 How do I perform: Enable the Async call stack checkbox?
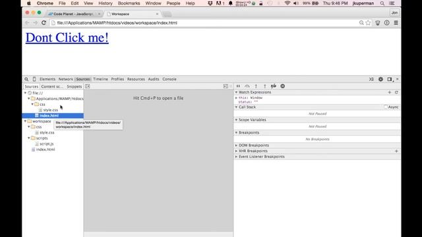point(386,107)
